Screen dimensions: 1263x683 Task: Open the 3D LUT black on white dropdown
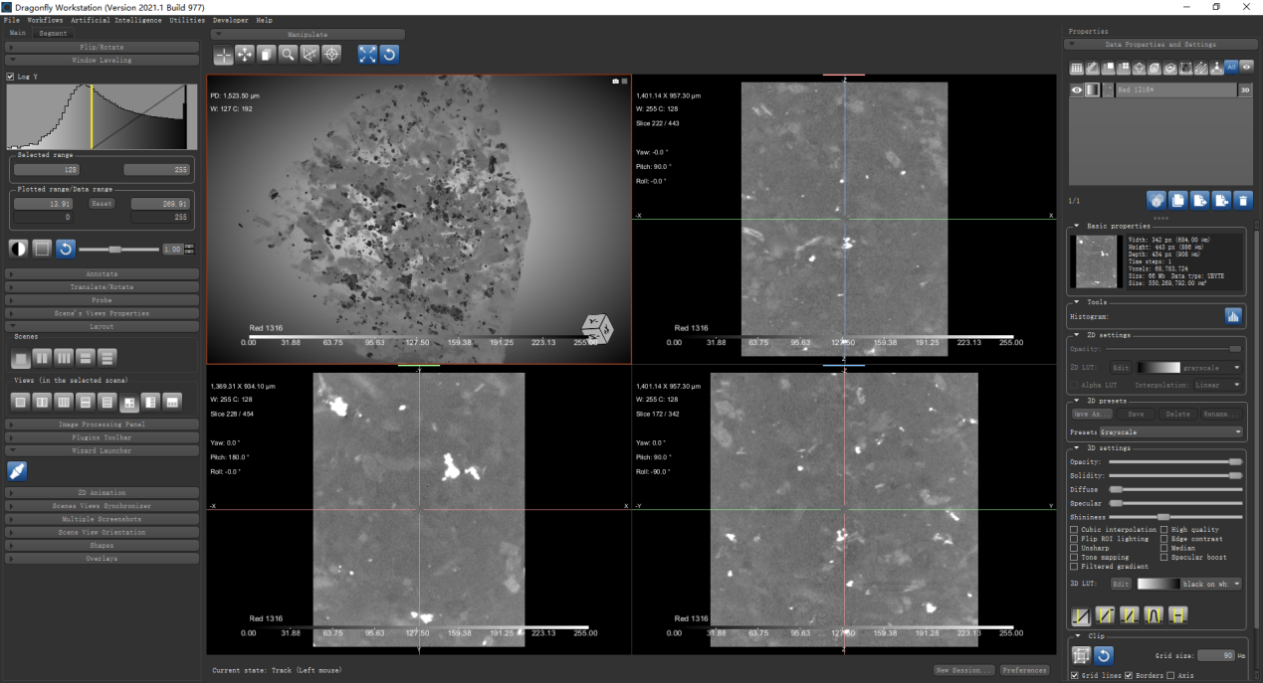1190,585
